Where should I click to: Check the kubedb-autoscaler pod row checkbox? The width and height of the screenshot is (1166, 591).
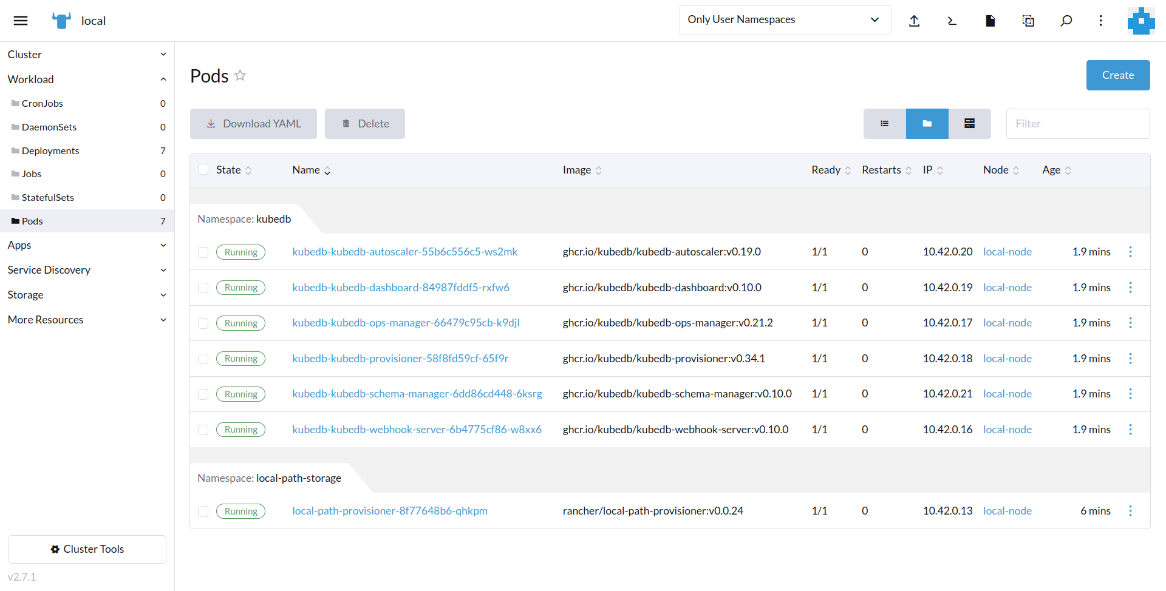pyautogui.click(x=203, y=252)
